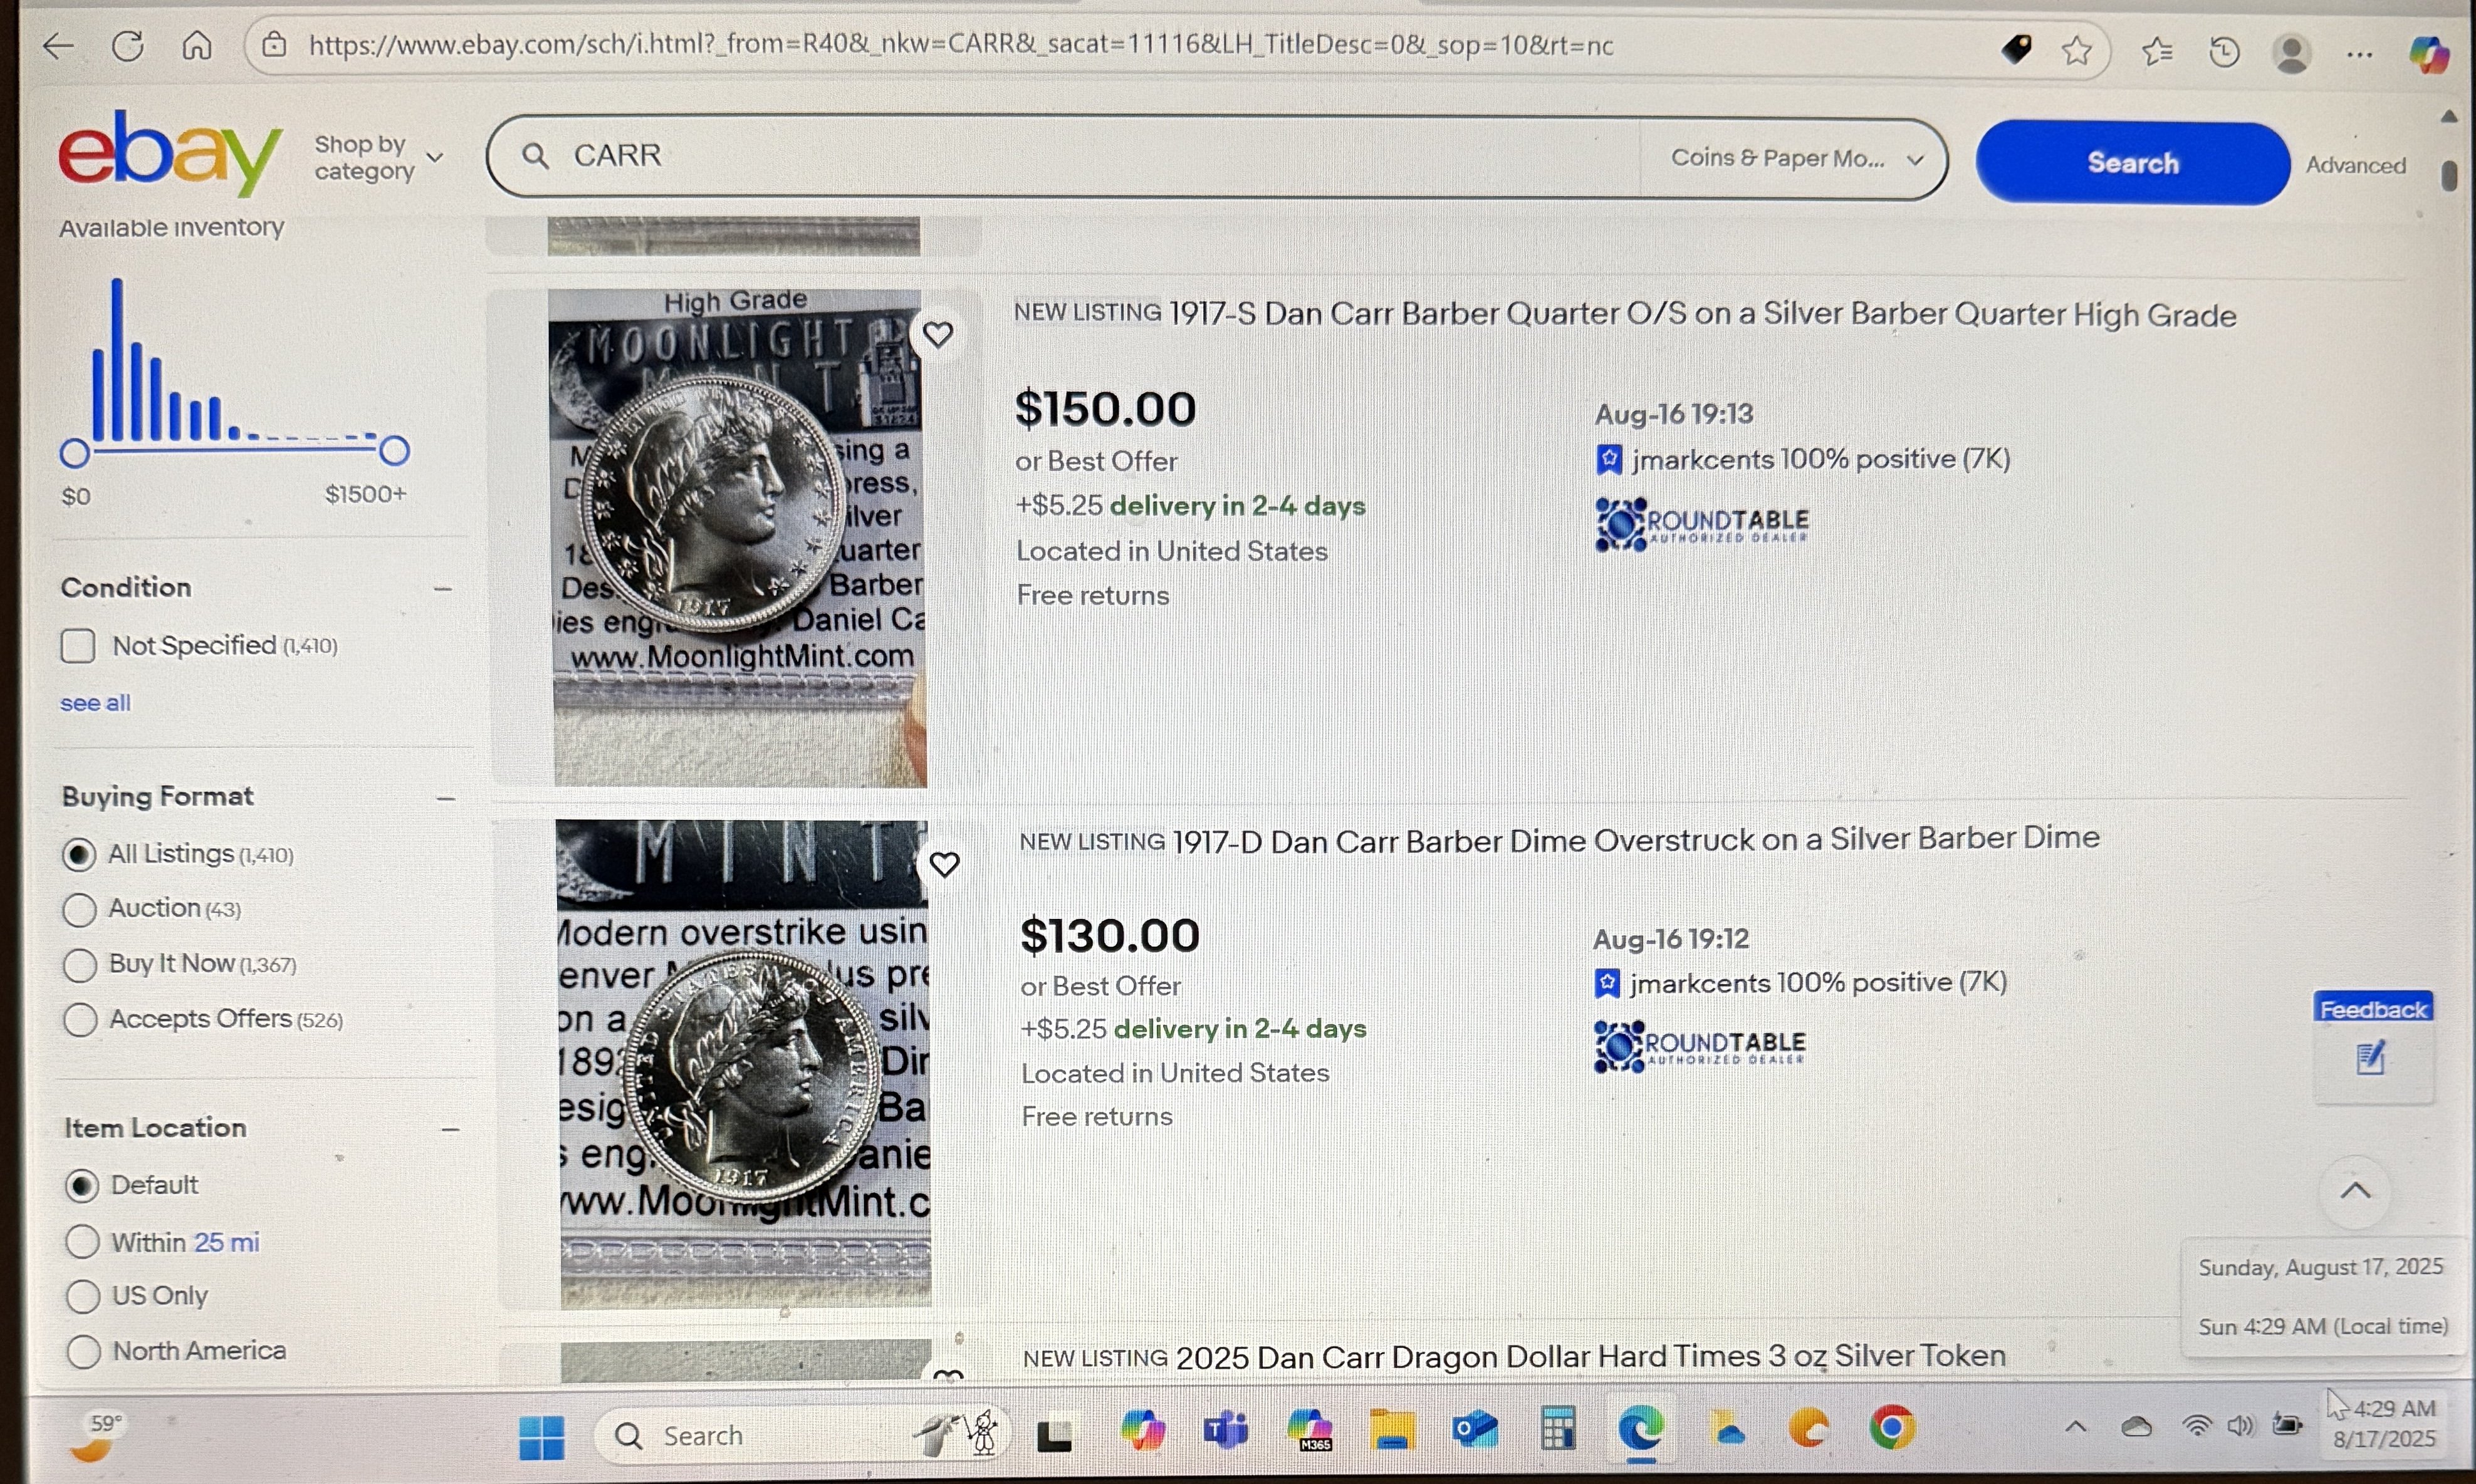
Task: Check the Not Specified condition box
Action: point(78,646)
